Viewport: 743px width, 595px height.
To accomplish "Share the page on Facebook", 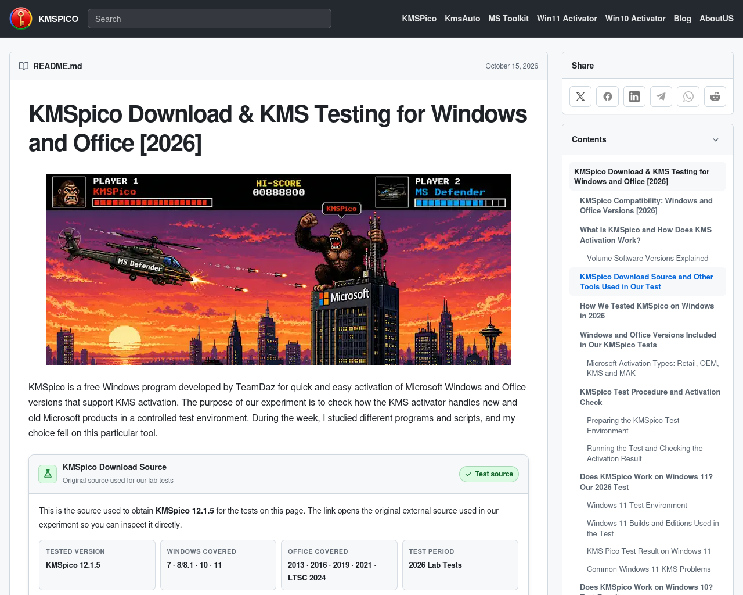I will (x=608, y=96).
